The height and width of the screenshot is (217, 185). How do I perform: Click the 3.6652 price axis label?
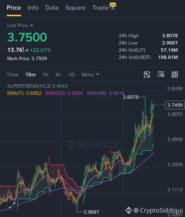click(175, 114)
